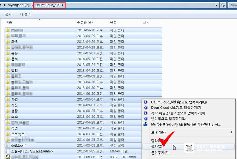The image size is (237, 159).
Task: Select the desktop.ini file name
Action: coord(19,145)
